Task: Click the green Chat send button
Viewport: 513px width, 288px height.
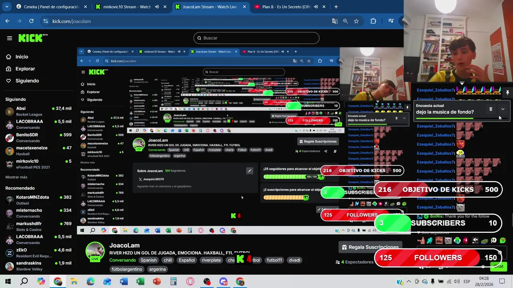Action: click(499, 266)
